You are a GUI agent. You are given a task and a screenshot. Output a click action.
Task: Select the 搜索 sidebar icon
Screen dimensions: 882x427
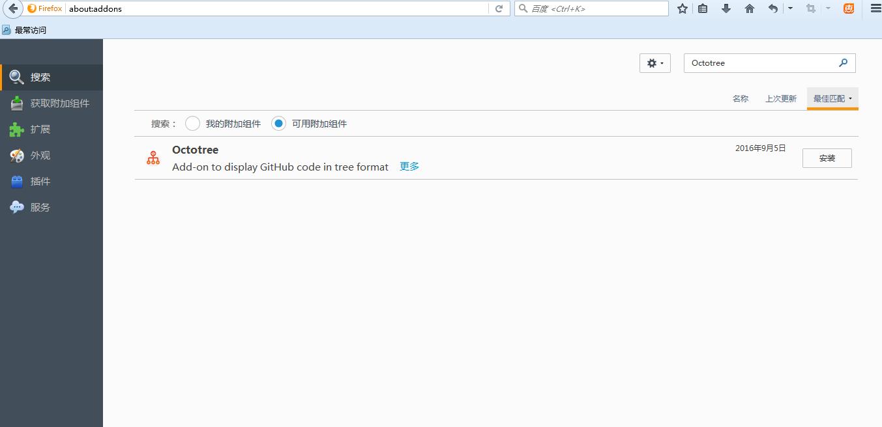pyautogui.click(x=16, y=76)
